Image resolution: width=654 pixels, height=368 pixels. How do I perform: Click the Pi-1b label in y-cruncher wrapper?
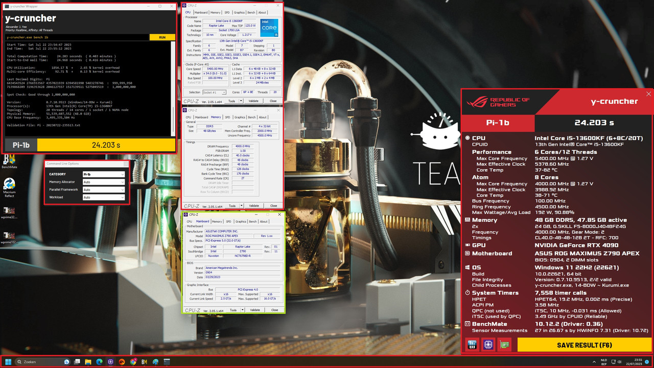(x=21, y=145)
